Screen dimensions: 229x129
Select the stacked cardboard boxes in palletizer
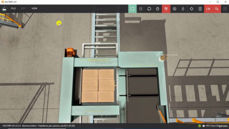point(98,86)
